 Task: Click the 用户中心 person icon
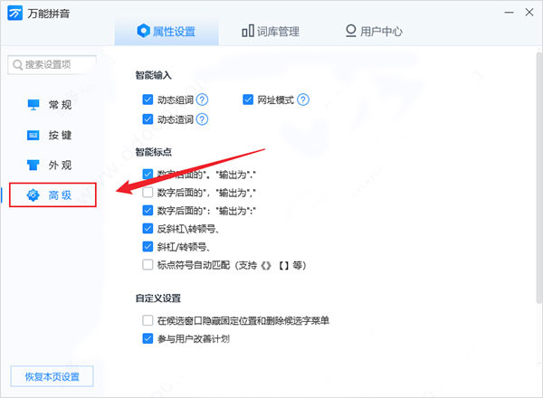coord(351,31)
